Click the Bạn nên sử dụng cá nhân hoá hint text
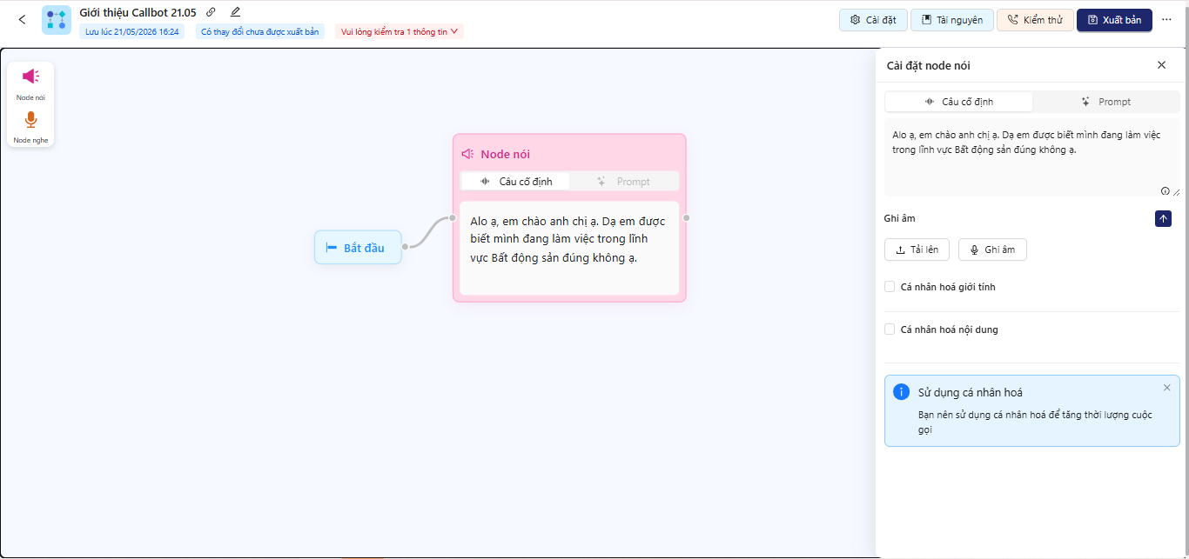The width and height of the screenshot is (1189, 559). click(x=1035, y=423)
